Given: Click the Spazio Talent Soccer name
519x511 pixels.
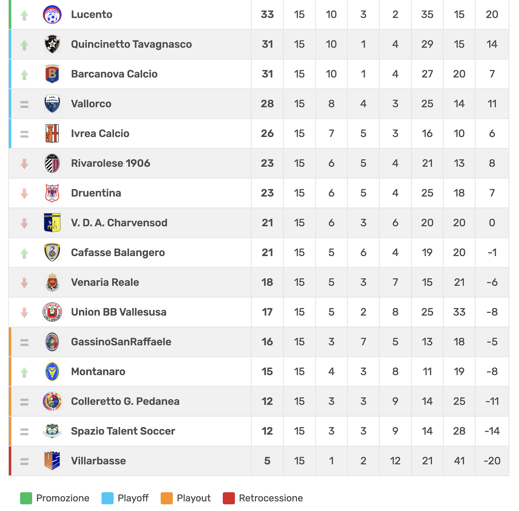Looking at the screenshot, I should [x=123, y=431].
